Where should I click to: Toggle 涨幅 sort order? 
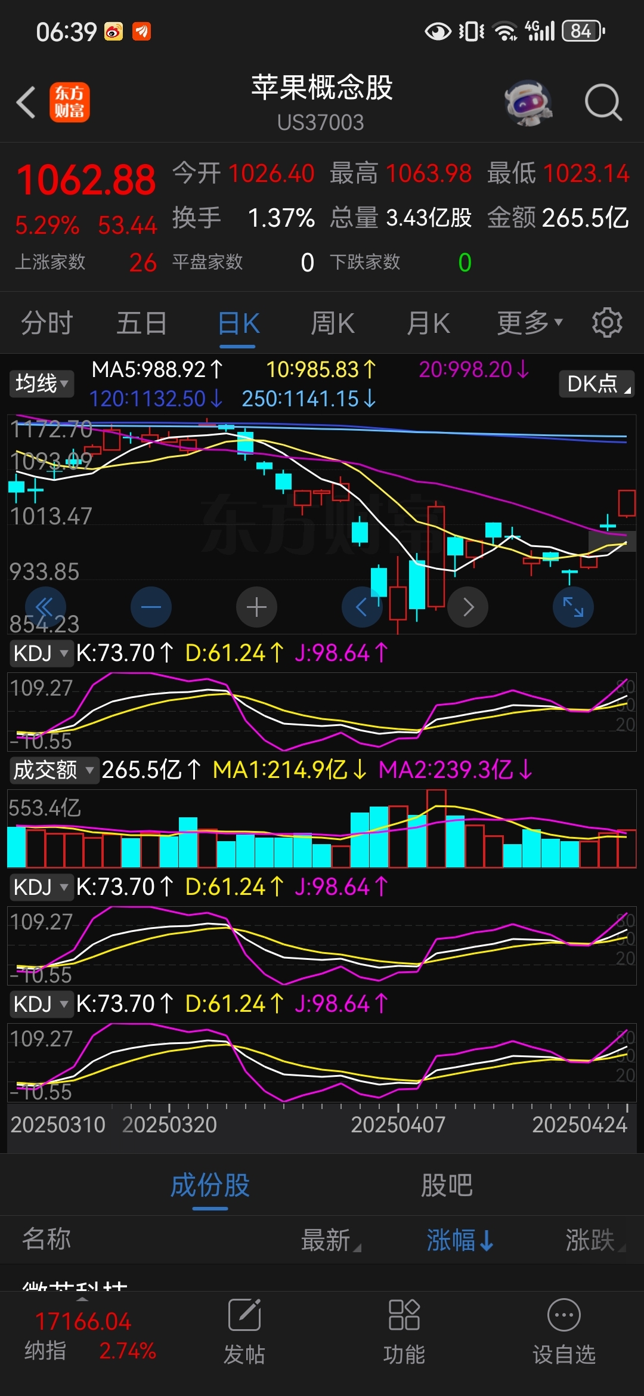point(460,1240)
